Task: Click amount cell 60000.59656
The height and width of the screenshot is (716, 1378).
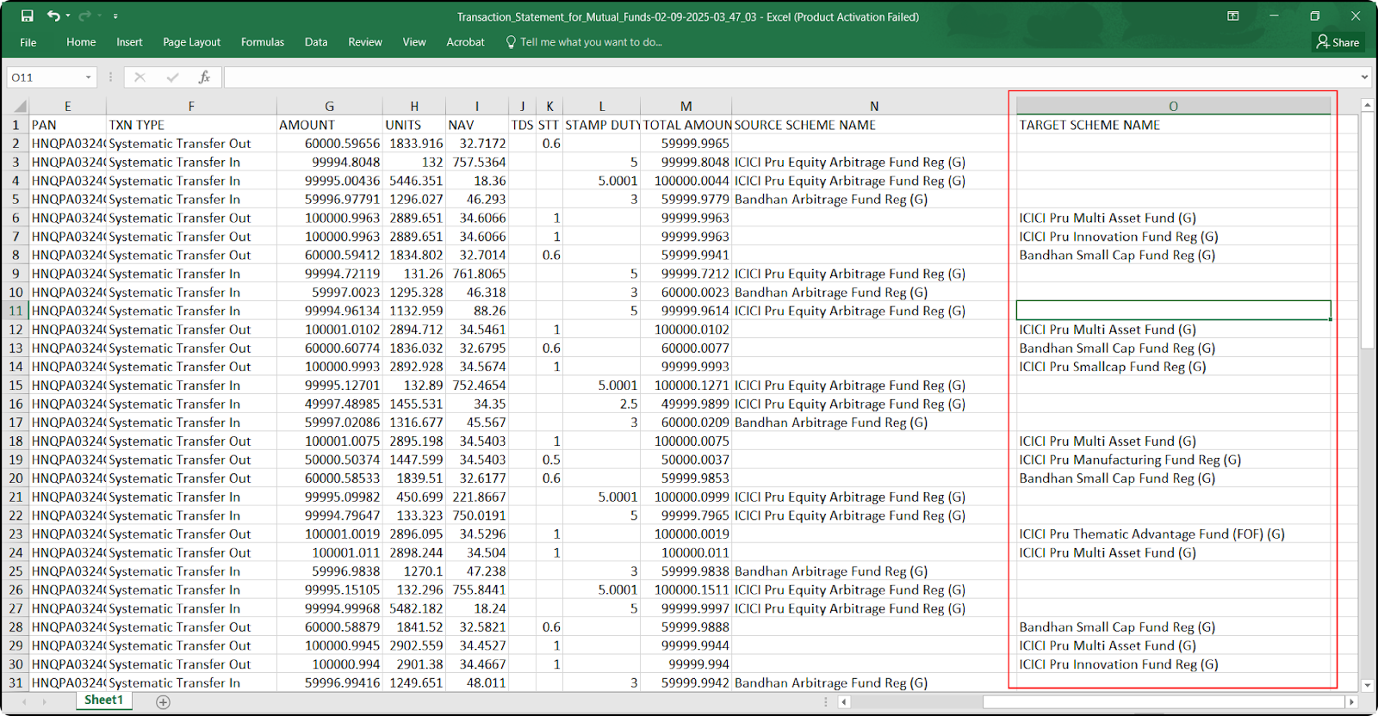Action: pyautogui.click(x=330, y=144)
